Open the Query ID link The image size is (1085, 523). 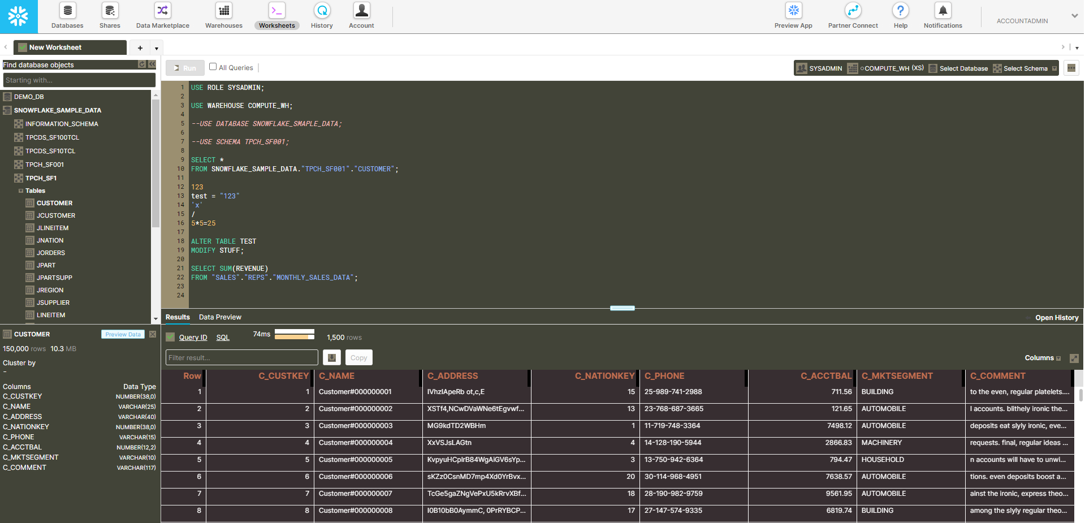[193, 338]
